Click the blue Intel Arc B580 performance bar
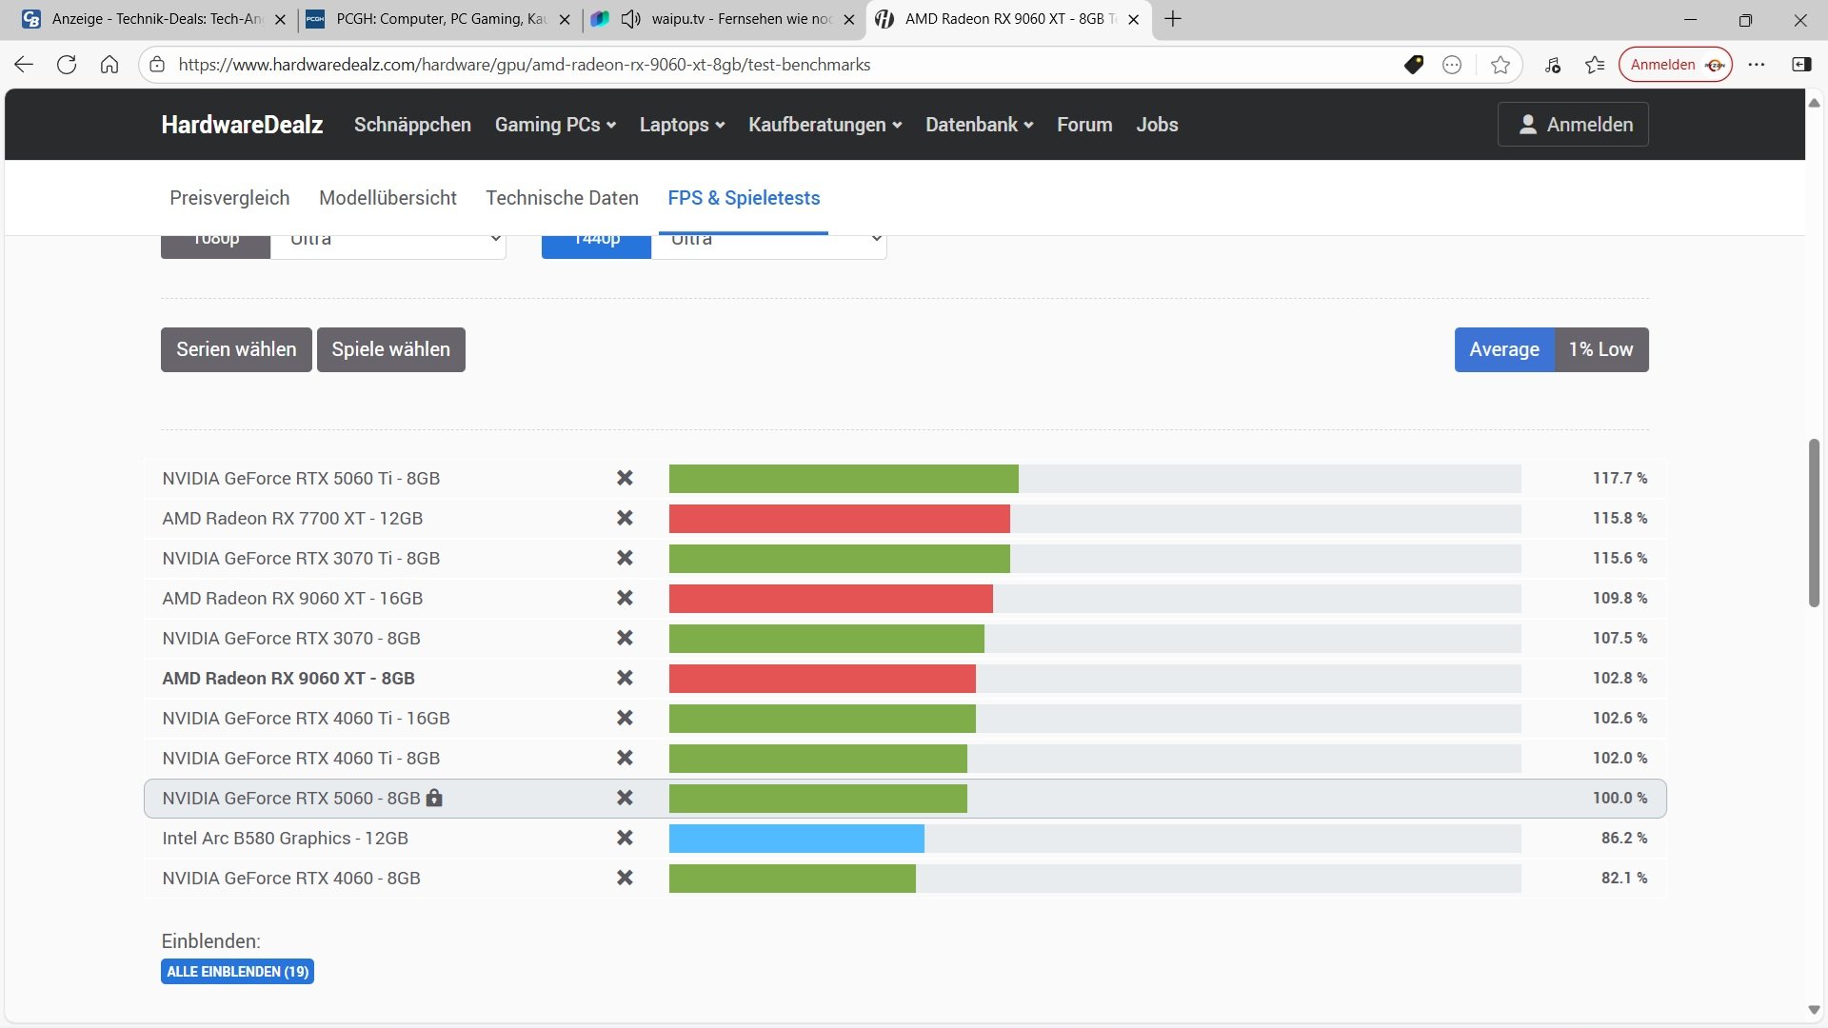Viewport: 1828px width, 1028px height. tap(796, 838)
